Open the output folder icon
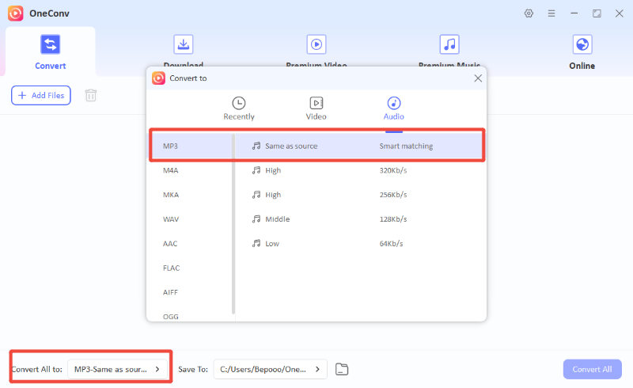Screen dimensions: 633x388 coord(342,369)
